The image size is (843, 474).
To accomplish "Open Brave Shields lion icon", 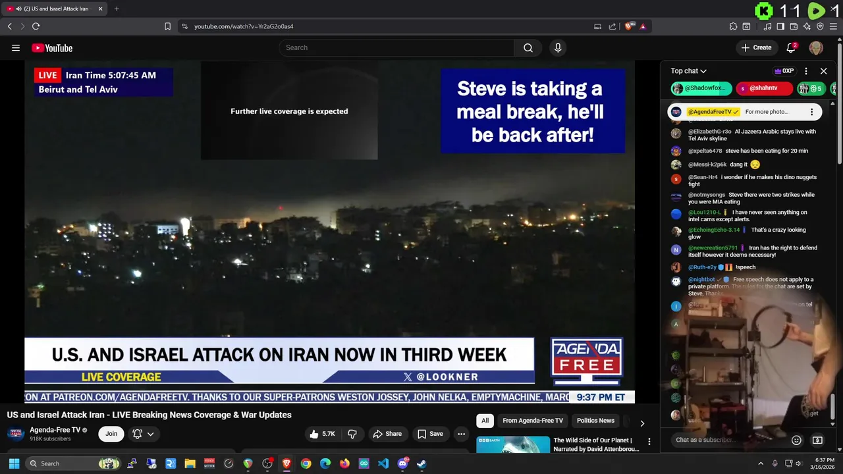I will tap(629, 26).
